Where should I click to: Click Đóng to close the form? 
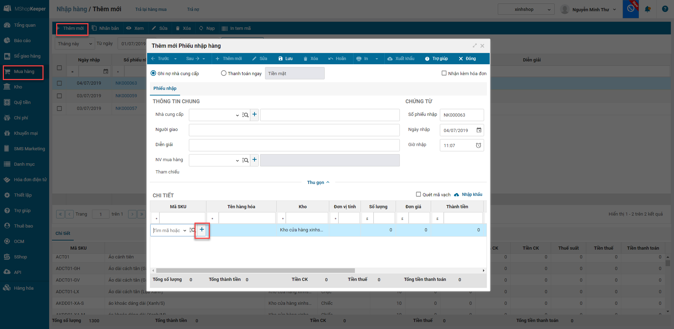pos(467,59)
